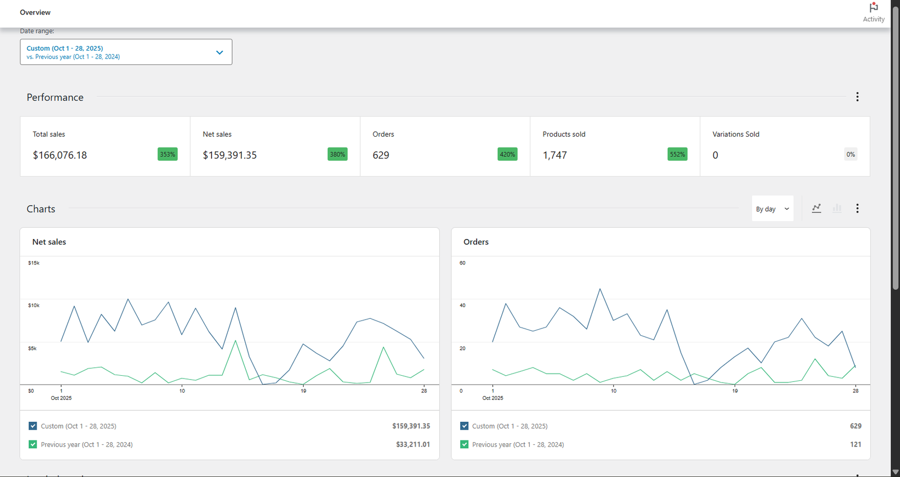Open the Total sales report card
This screenshot has height=477, width=900.
coord(105,146)
